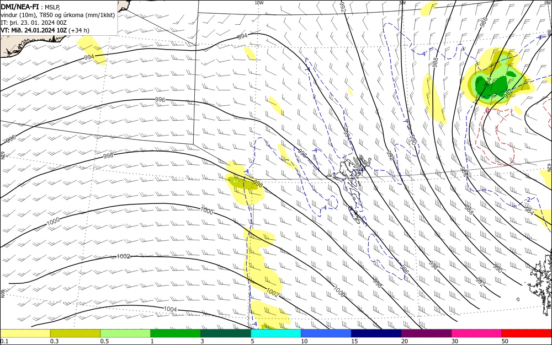Select the purple 20–30 legend swatch

pyautogui.click(x=426, y=333)
